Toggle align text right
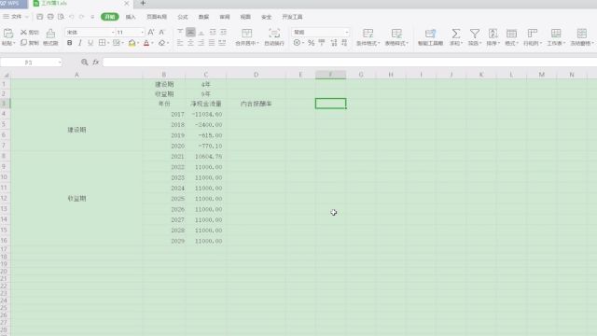 [x=201, y=43]
